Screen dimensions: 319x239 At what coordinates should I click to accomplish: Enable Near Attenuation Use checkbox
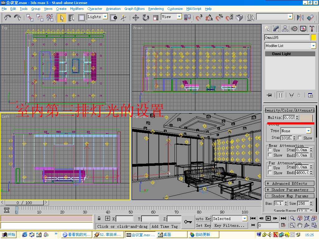point(270,150)
